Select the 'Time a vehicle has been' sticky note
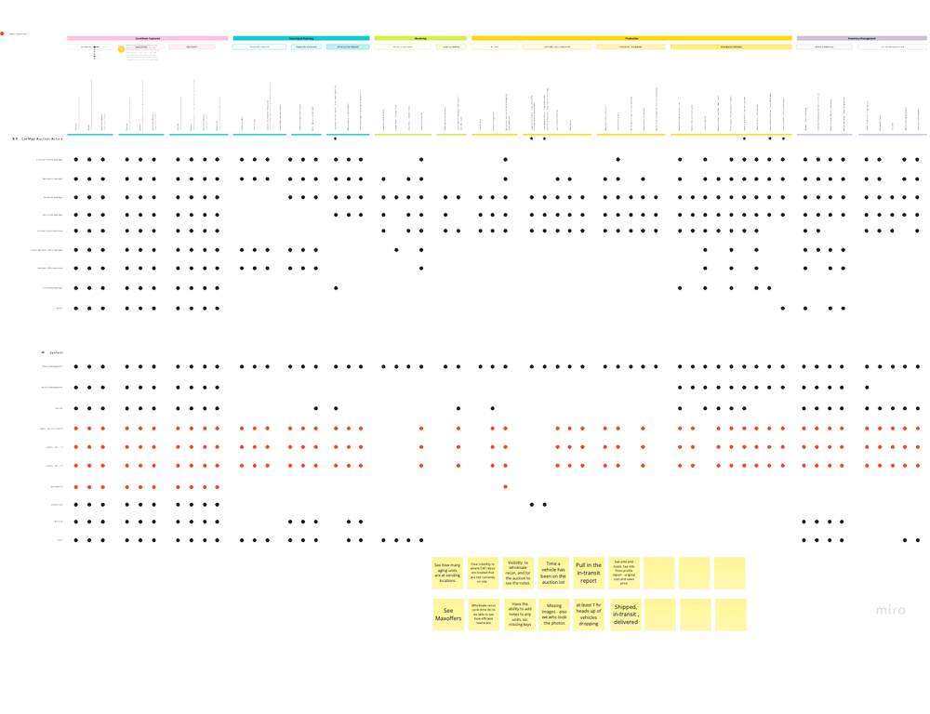 tap(554, 572)
